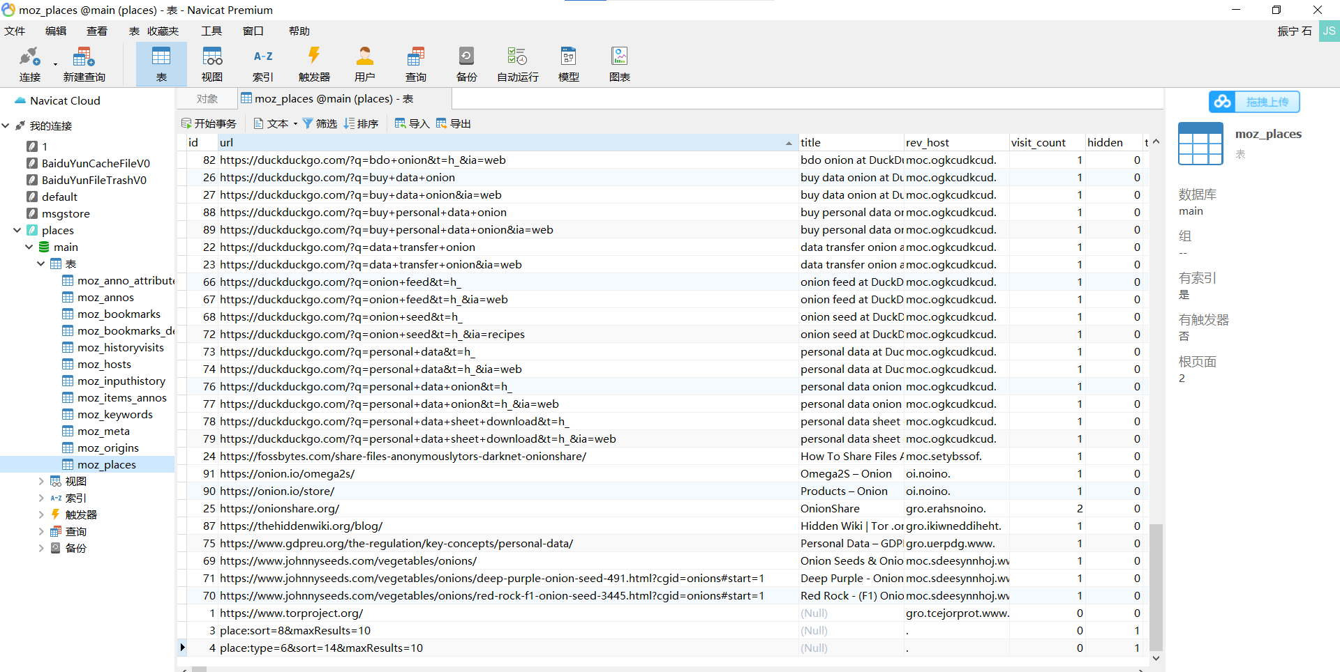The height and width of the screenshot is (672, 1340).
Task: Open the 触发器 (Trigger) lightning icon
Action: [314, 63]
